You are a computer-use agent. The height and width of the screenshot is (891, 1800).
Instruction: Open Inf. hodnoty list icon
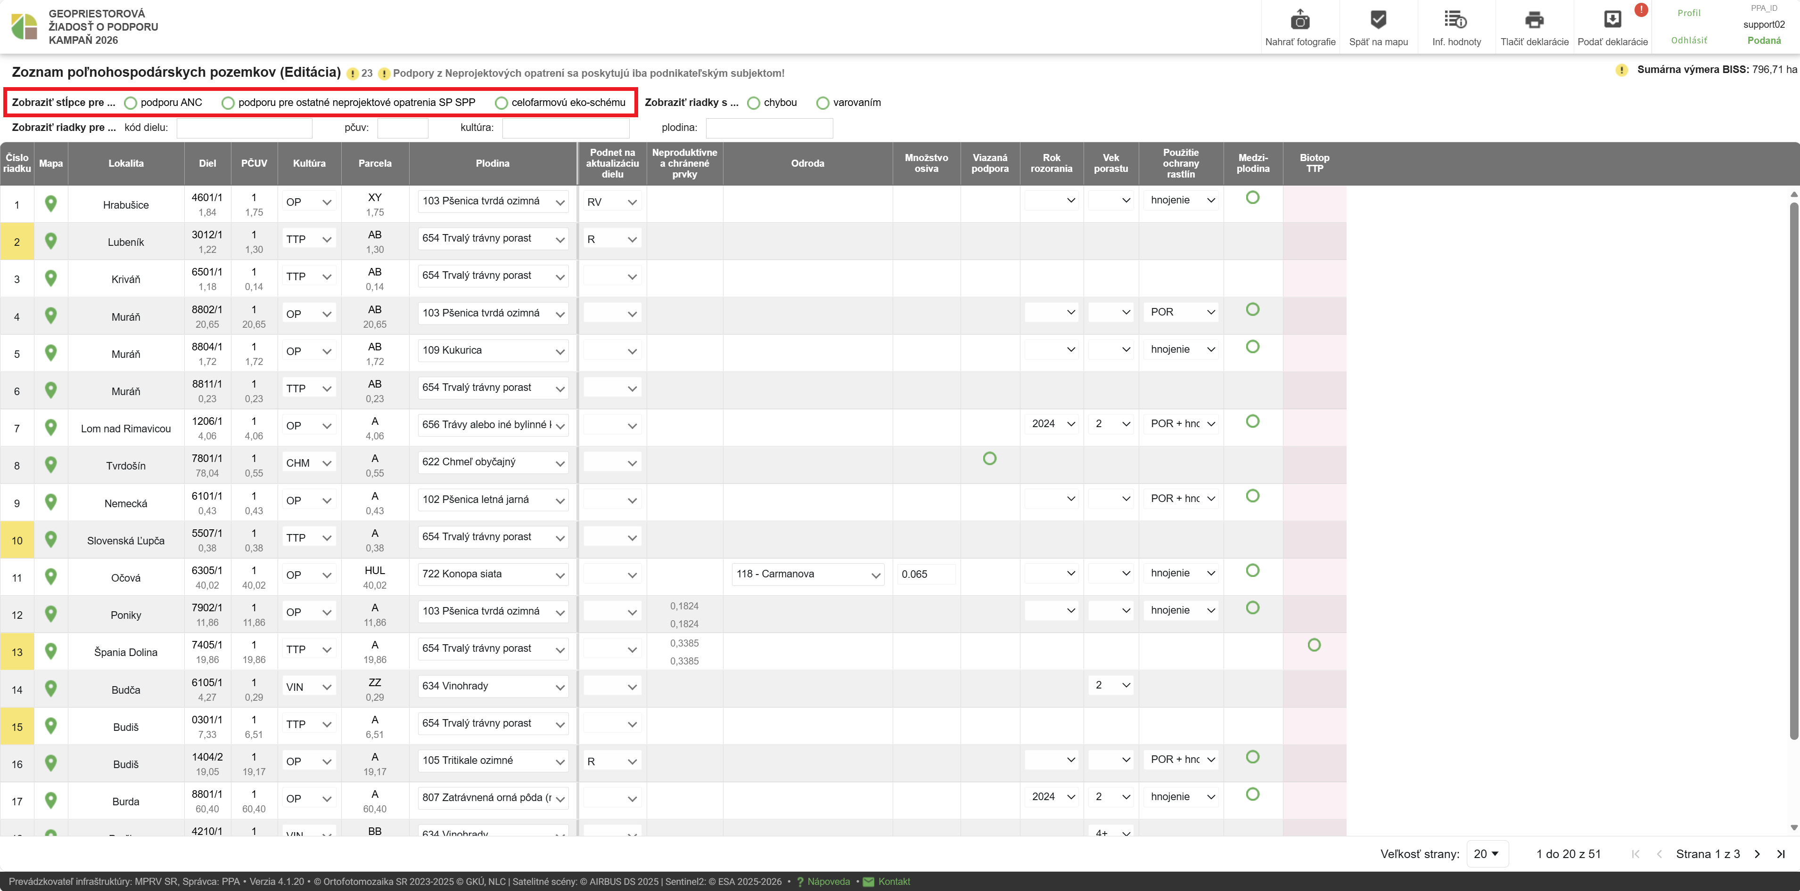[1455, 20]
